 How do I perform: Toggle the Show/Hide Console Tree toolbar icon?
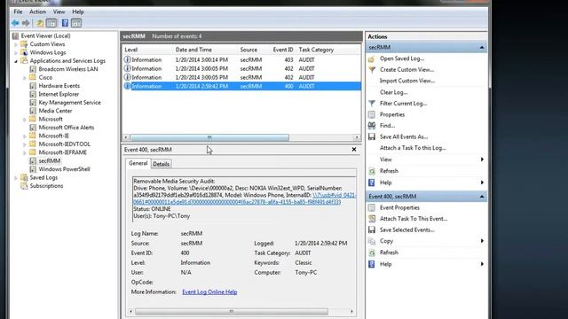tap(51, 24)
